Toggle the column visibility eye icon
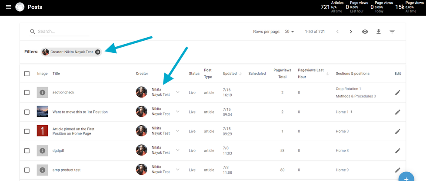 pos(365,32)
